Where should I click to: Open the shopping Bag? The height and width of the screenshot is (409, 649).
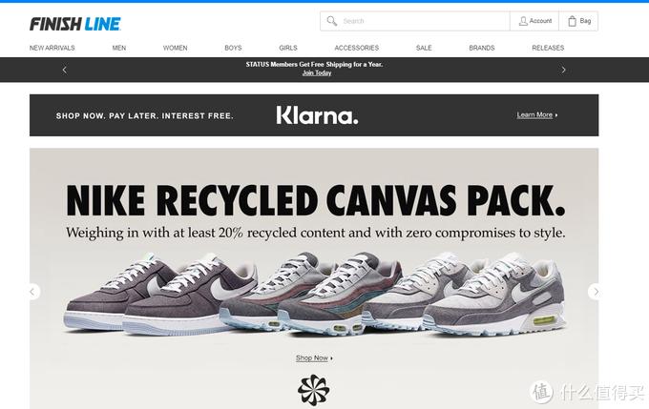point(578,21)
